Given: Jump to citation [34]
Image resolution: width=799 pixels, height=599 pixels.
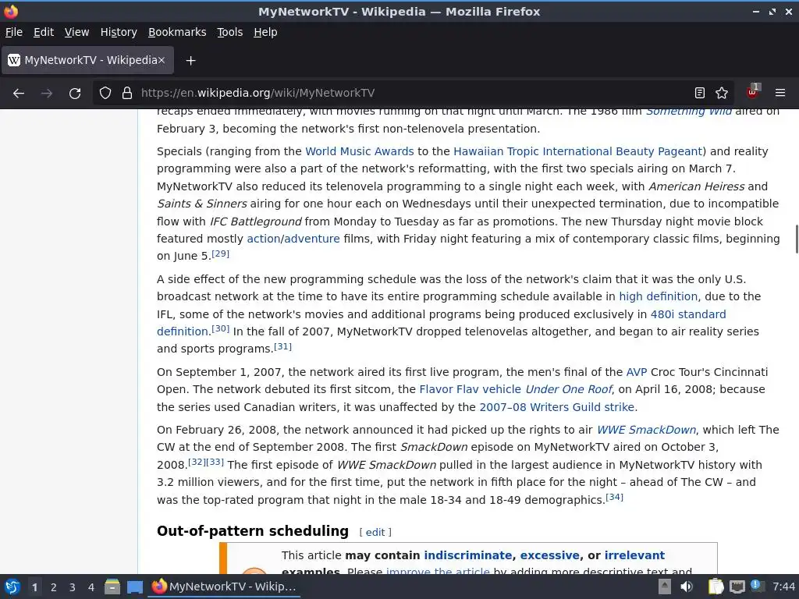Looking at the screenshot, I should pyautogui.click(x=615, y=497).
